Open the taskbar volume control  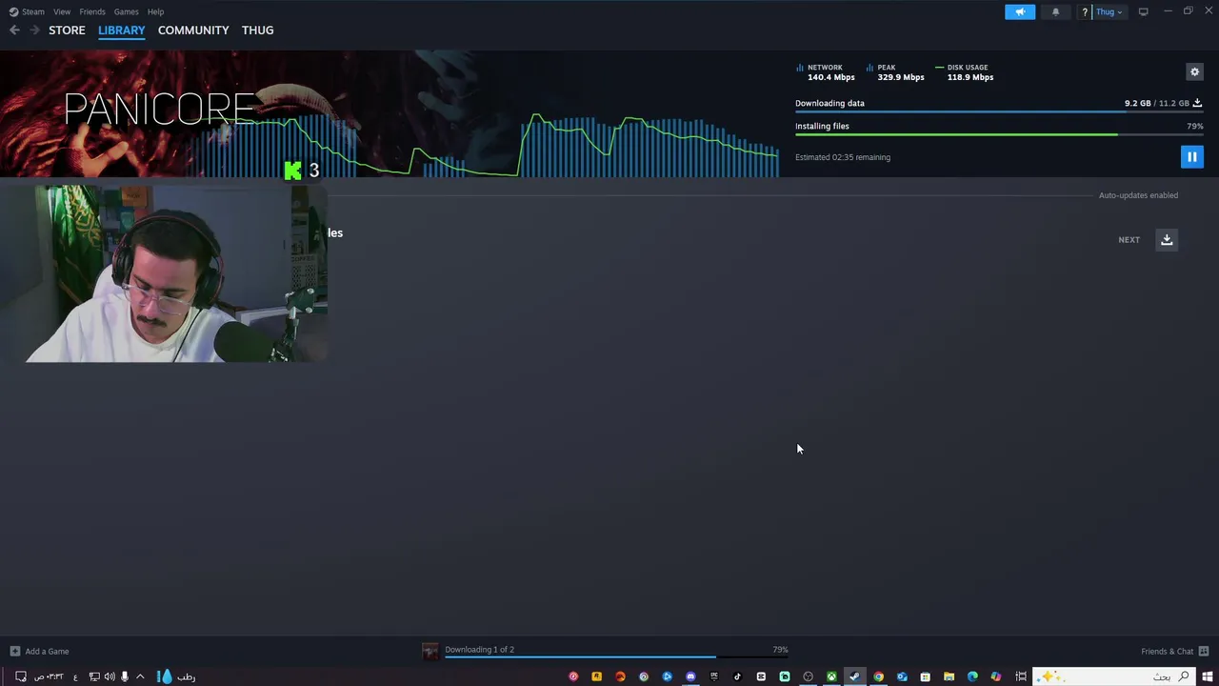(110, 676)
